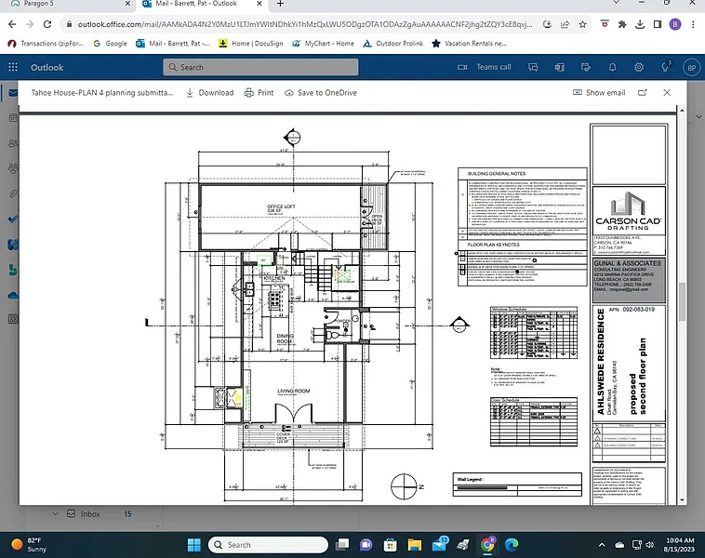705x558 pixels.
Task: Open the BP account profile menu
Action: [x=690, y=67]
